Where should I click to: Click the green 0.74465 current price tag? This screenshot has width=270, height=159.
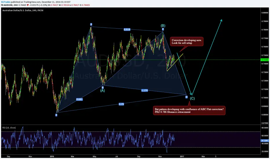(265, 60)
